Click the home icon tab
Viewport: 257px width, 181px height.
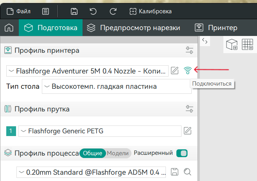[x=9, y=28]
